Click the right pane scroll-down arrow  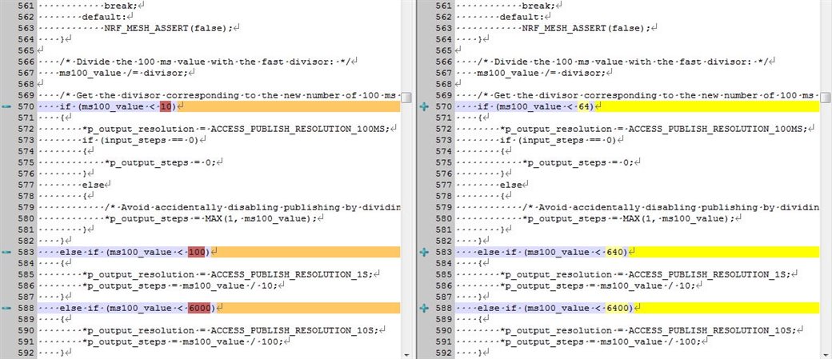point(825,353)
